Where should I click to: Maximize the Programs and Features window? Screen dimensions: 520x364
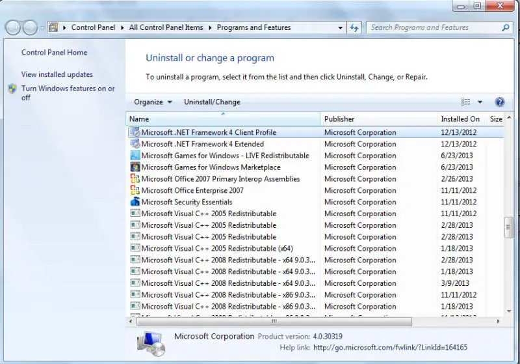tap(477, 6)
